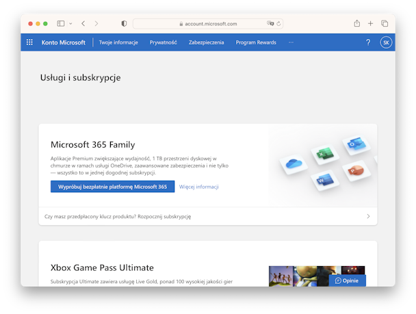The image size is (416, 314).
Task: Click the Word app icon
Action: pyautogui.click(x=325, y=181)
